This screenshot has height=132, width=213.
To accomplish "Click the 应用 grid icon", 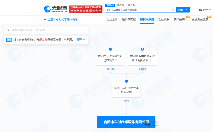I will [201, 10].
